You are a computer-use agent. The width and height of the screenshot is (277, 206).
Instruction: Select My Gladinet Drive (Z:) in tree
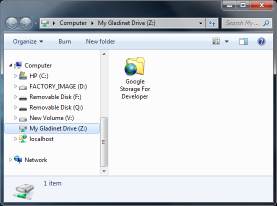click(x=58, y=128)
